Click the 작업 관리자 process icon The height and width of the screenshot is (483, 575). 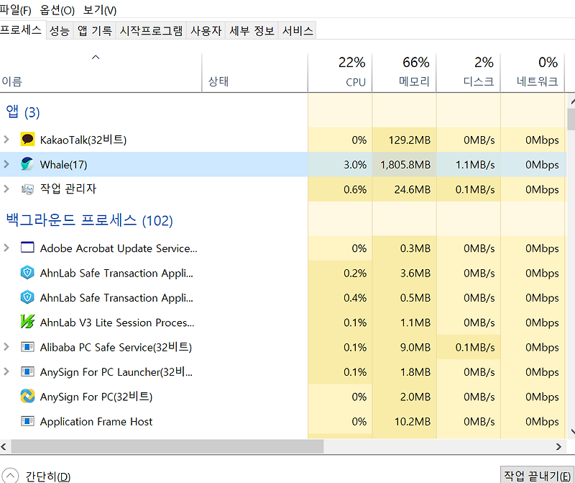pyautogui.click(x=27, y=189)
